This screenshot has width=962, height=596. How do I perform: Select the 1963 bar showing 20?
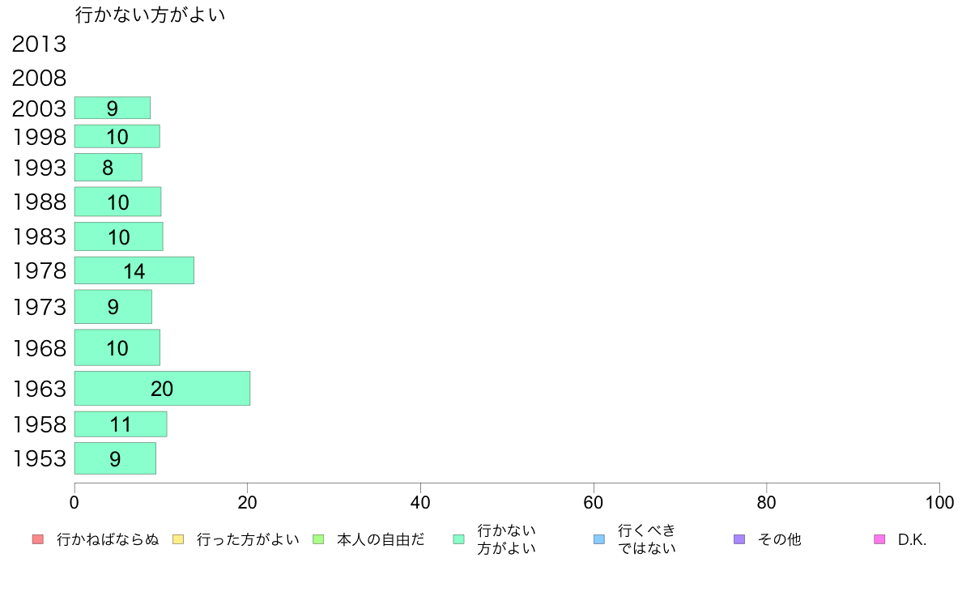(162, 389)
